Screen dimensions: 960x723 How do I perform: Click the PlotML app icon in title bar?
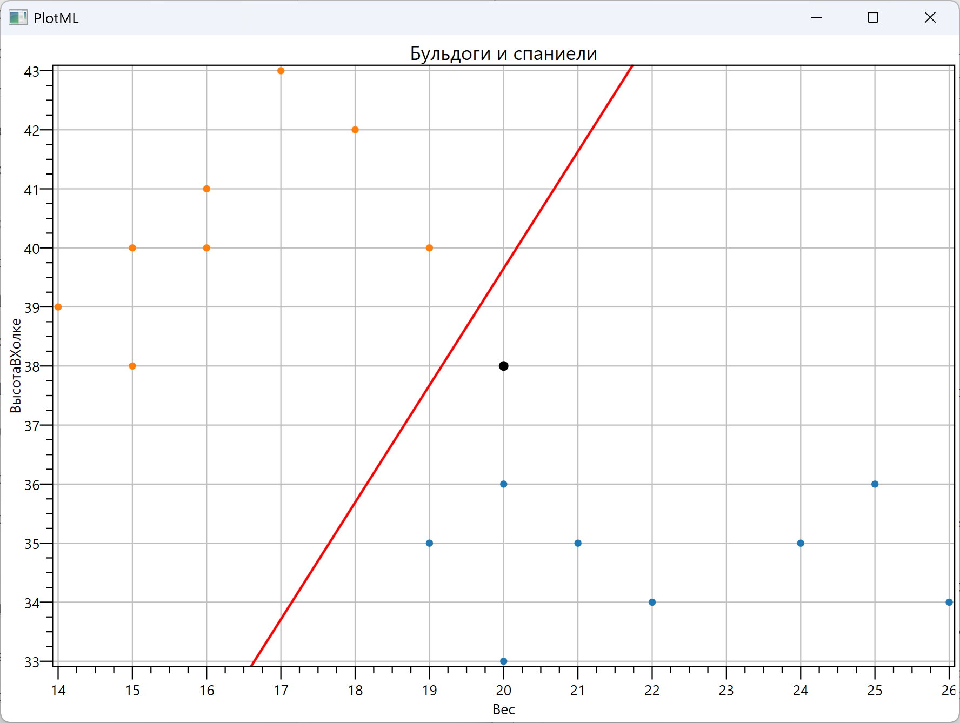18,18
